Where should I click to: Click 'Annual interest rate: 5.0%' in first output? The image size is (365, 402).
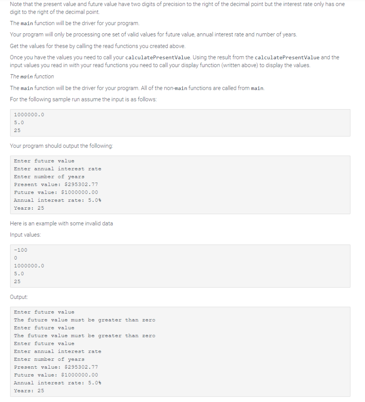click(x=58, y=200)
